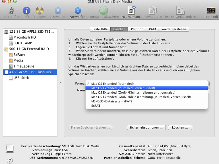Screen dimensions: 219x164
Task: Select the USB-Stick volume
Action: click(x=30, y=78)
